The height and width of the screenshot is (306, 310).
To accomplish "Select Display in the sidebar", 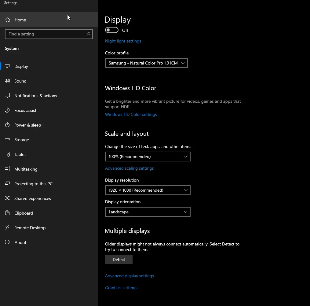I will (x=49, y=66).
